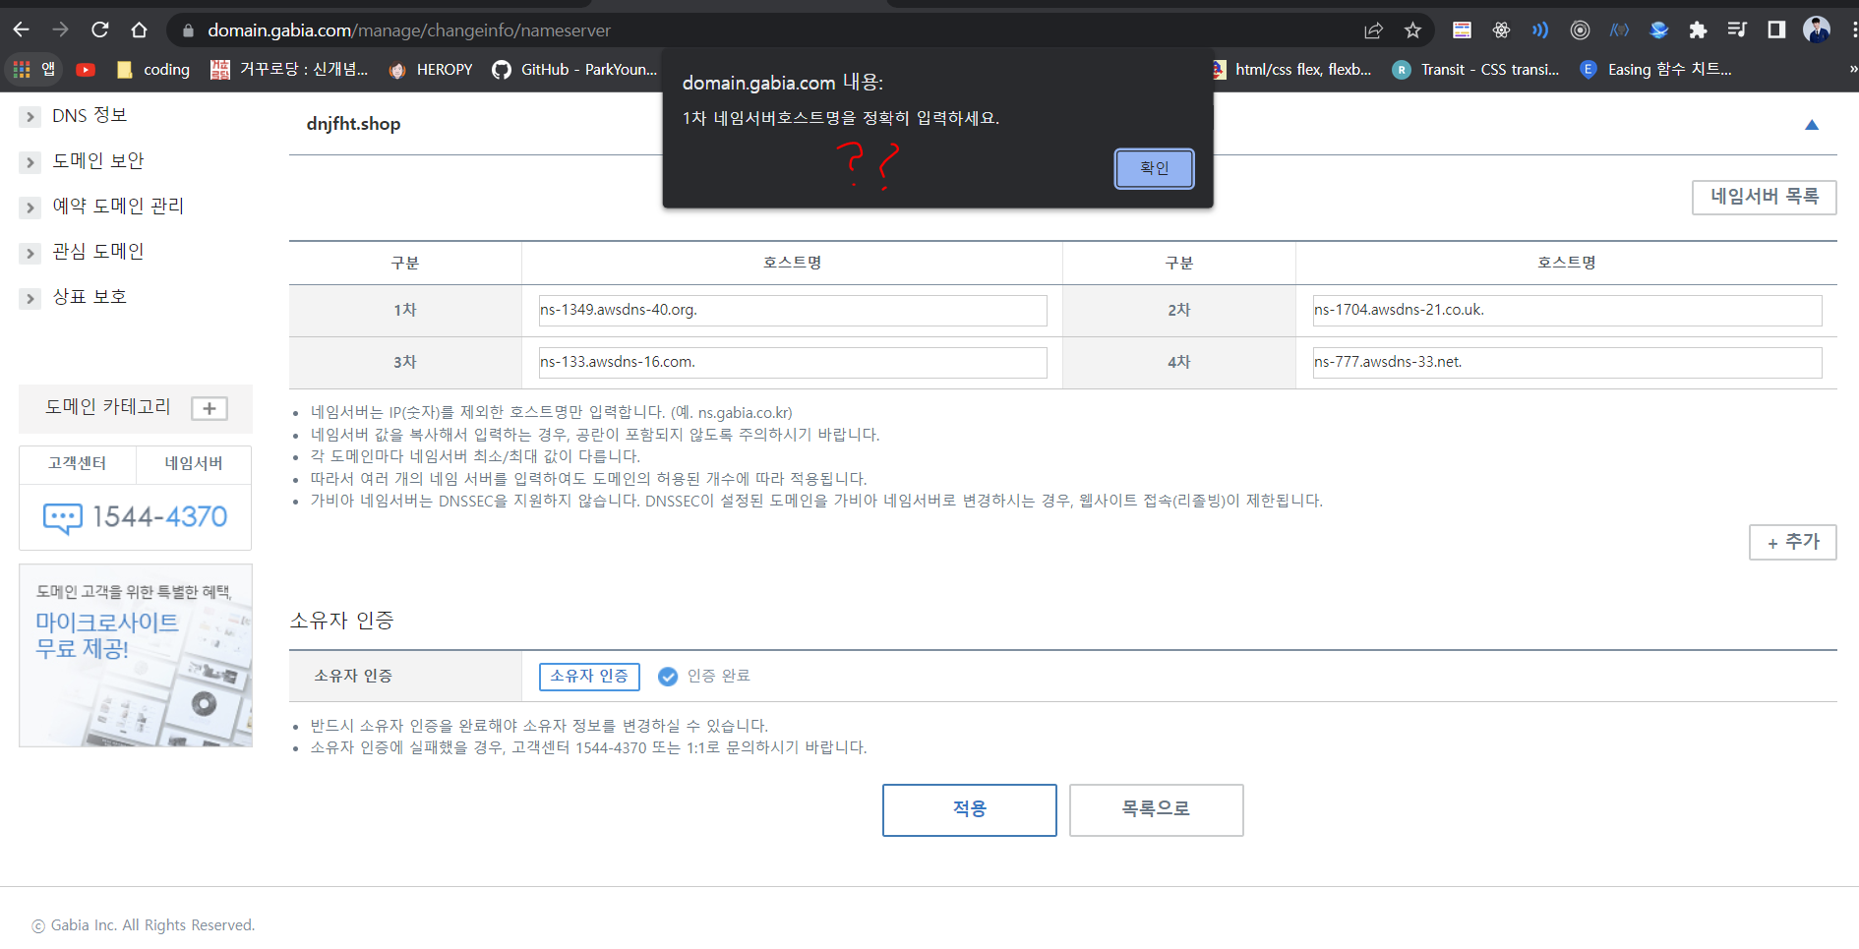Image resolution: width=1859 pixels, height=949 pixels.
Task: Collapse the dnjfht.shop section triangle
Action: click(1812, 125)
